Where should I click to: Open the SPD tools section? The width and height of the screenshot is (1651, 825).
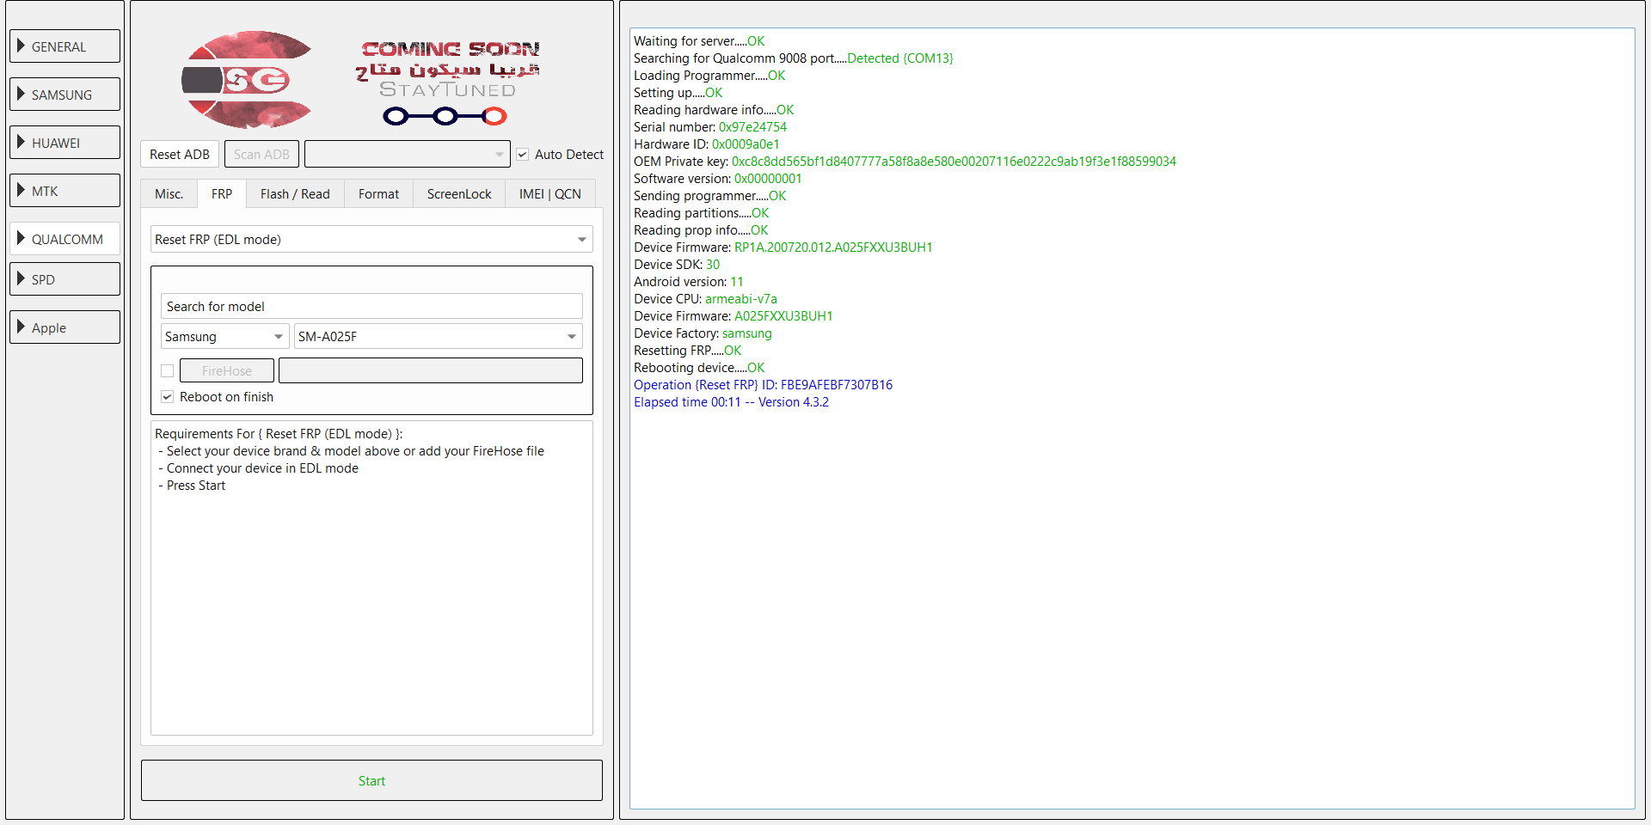[x=64, y=278]
